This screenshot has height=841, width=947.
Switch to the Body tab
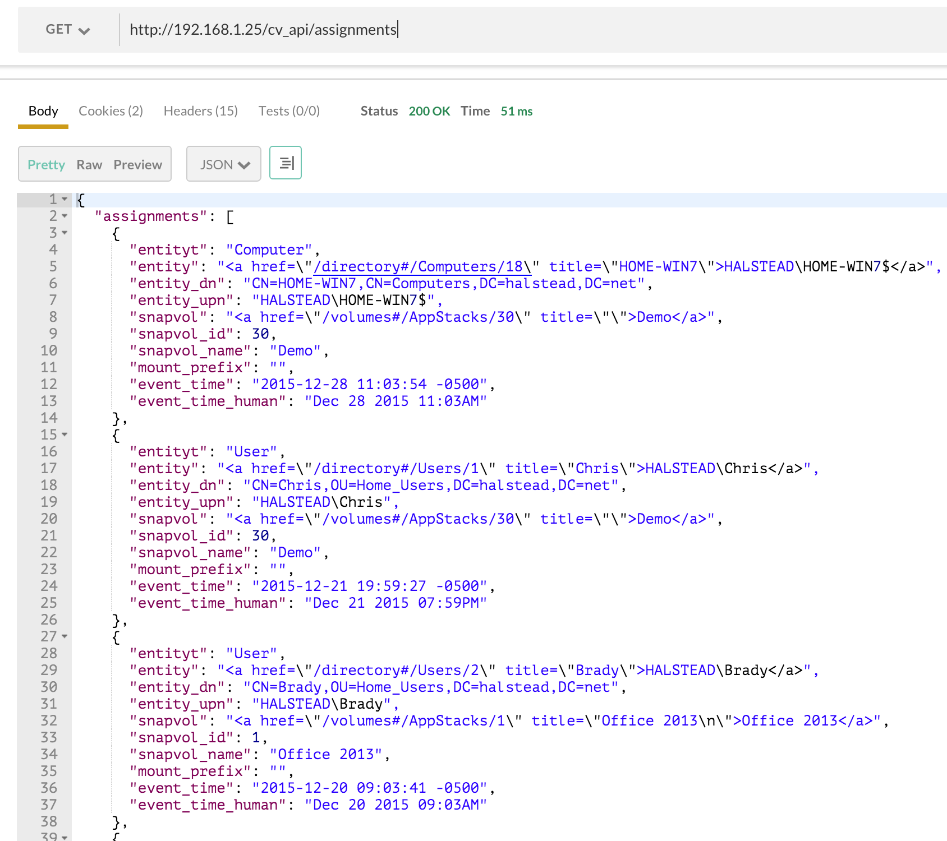coord(43,111)
